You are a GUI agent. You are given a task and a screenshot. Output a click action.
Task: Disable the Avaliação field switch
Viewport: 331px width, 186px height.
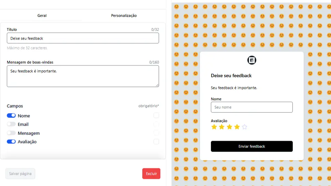(x=11, y=142)
